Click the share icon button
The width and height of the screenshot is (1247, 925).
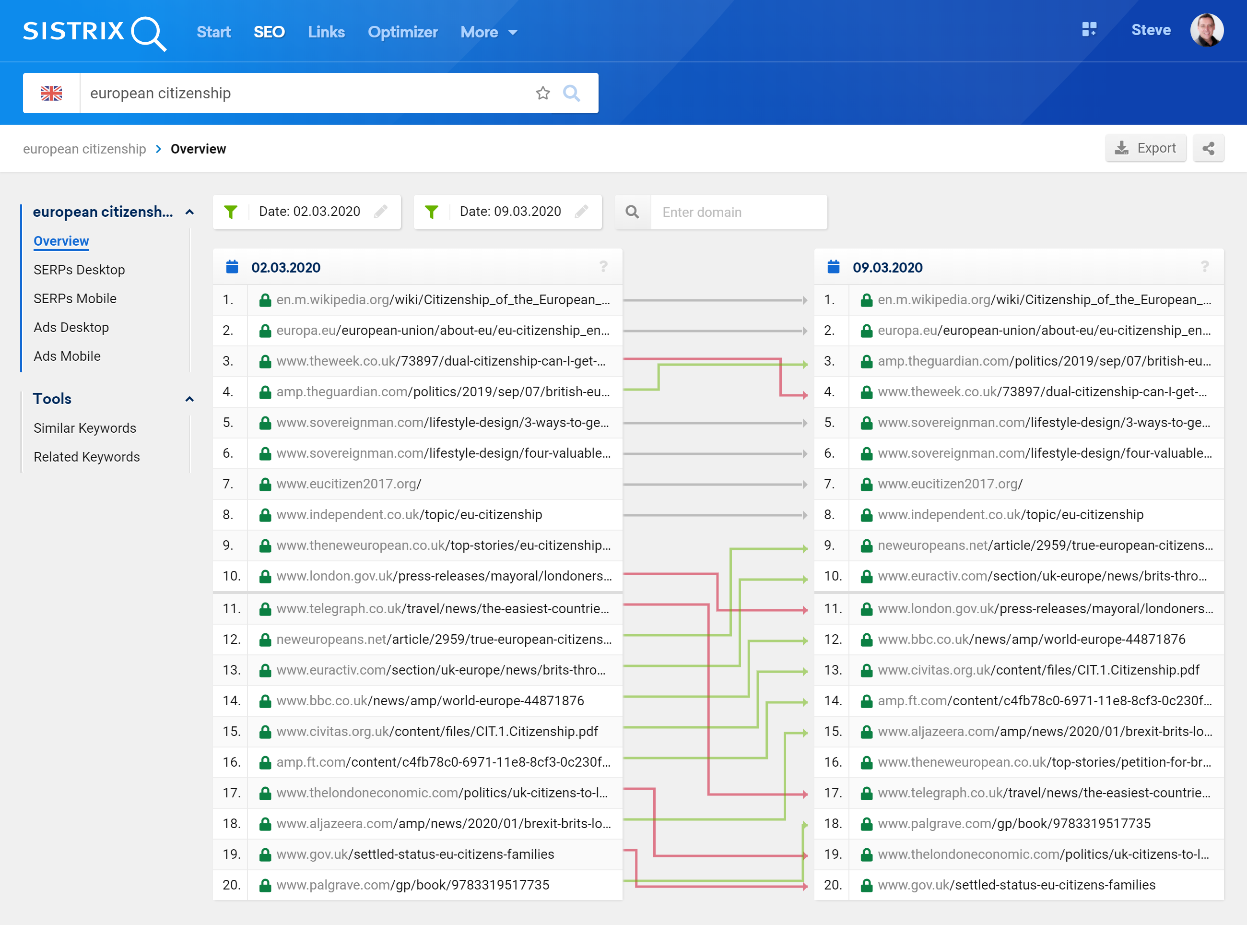pyautogui.click(x=1208, y=148)
